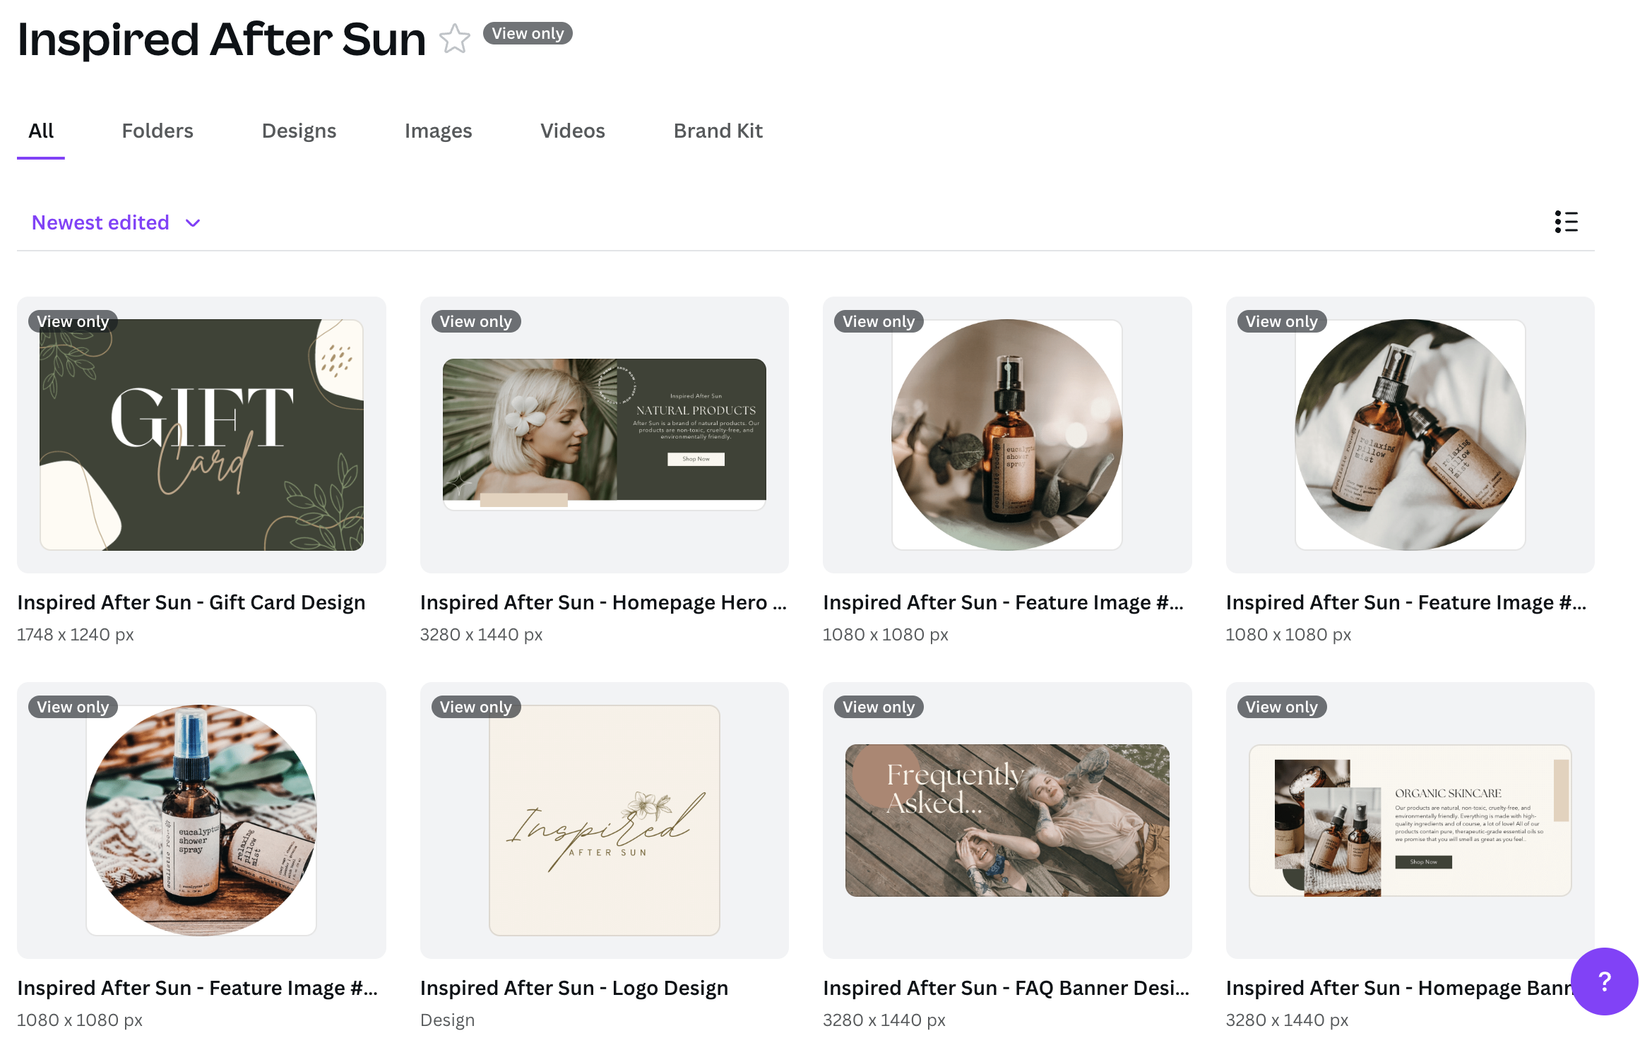
Task: Expand the Newest edited chevron arrow
Action: (193, 223)
